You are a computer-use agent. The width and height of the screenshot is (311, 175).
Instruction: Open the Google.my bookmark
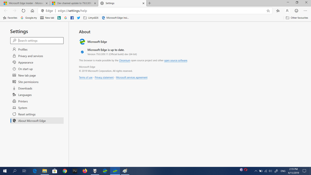click(29, 18)
